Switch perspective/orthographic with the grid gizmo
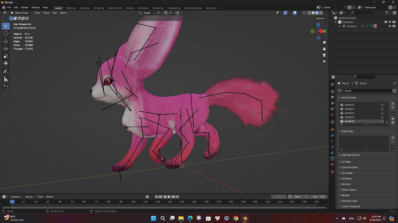 coord(324,61)
